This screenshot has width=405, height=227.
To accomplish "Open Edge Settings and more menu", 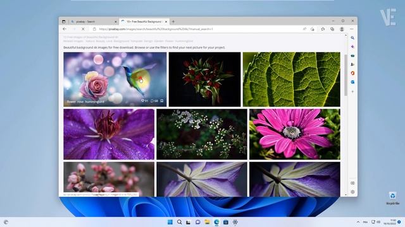I will [352, 29].
